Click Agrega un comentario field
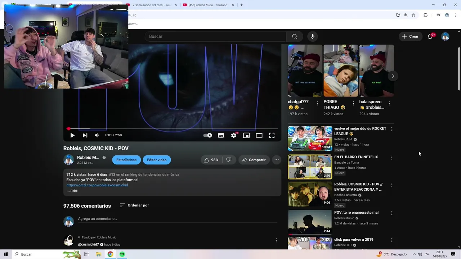Image resolution: width=461 pixels, height=259 pixels. tap(178, 219)
